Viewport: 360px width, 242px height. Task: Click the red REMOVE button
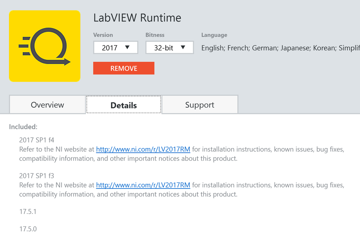coord(124,68)
